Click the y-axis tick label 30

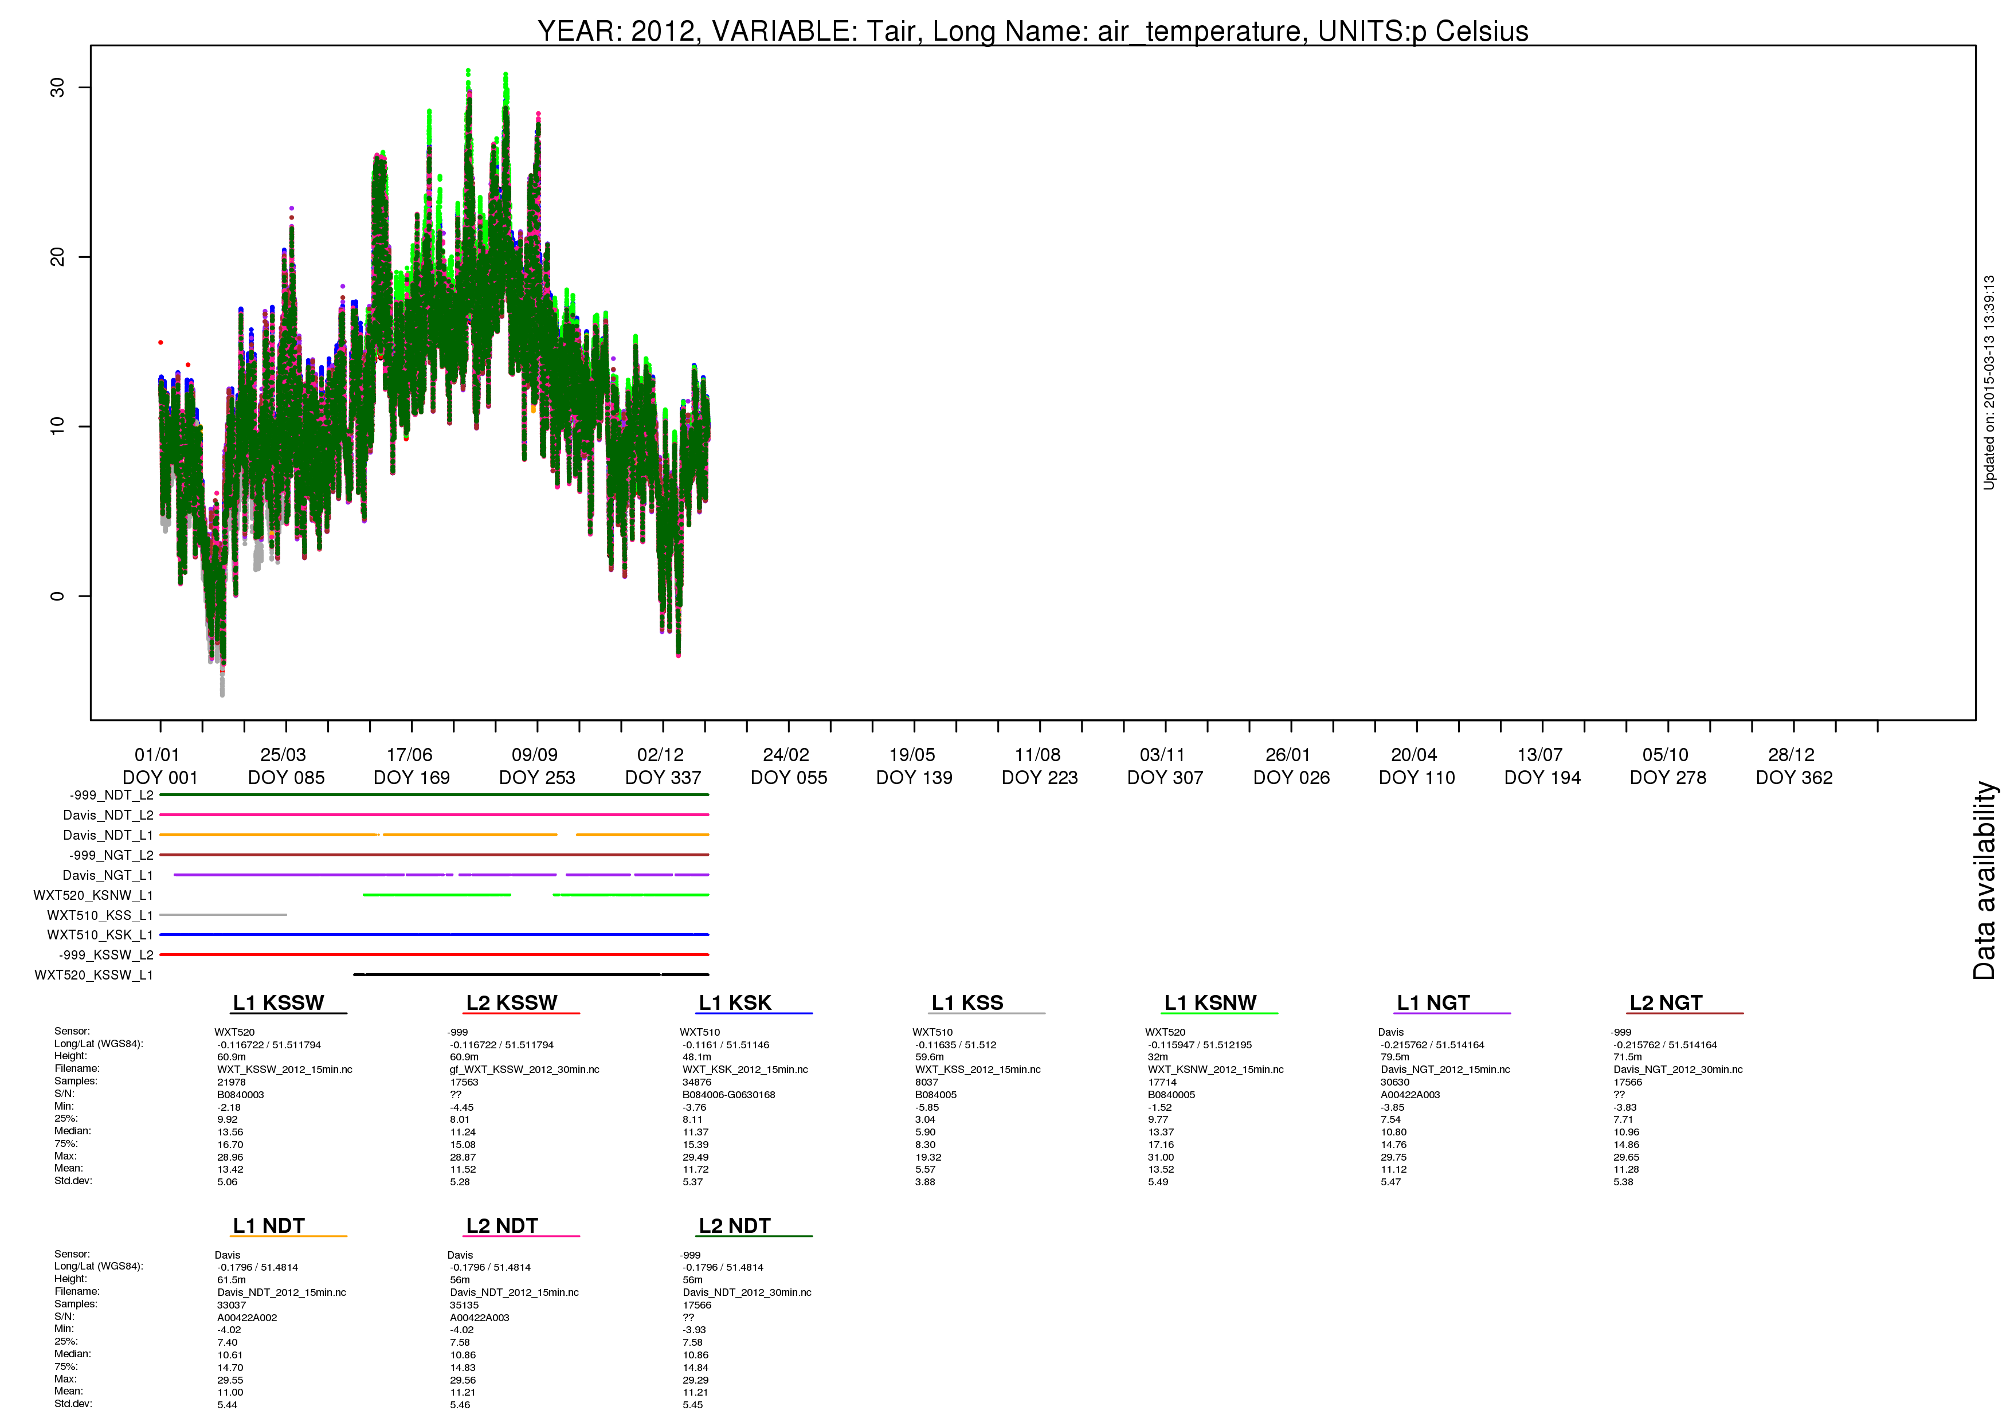(x=58, y=88)
